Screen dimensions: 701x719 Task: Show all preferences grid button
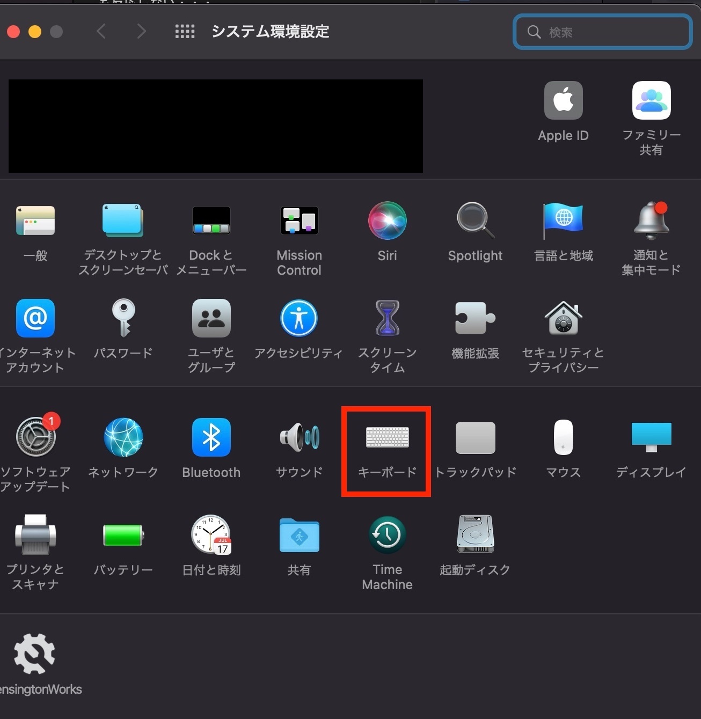tap(185, 31)
